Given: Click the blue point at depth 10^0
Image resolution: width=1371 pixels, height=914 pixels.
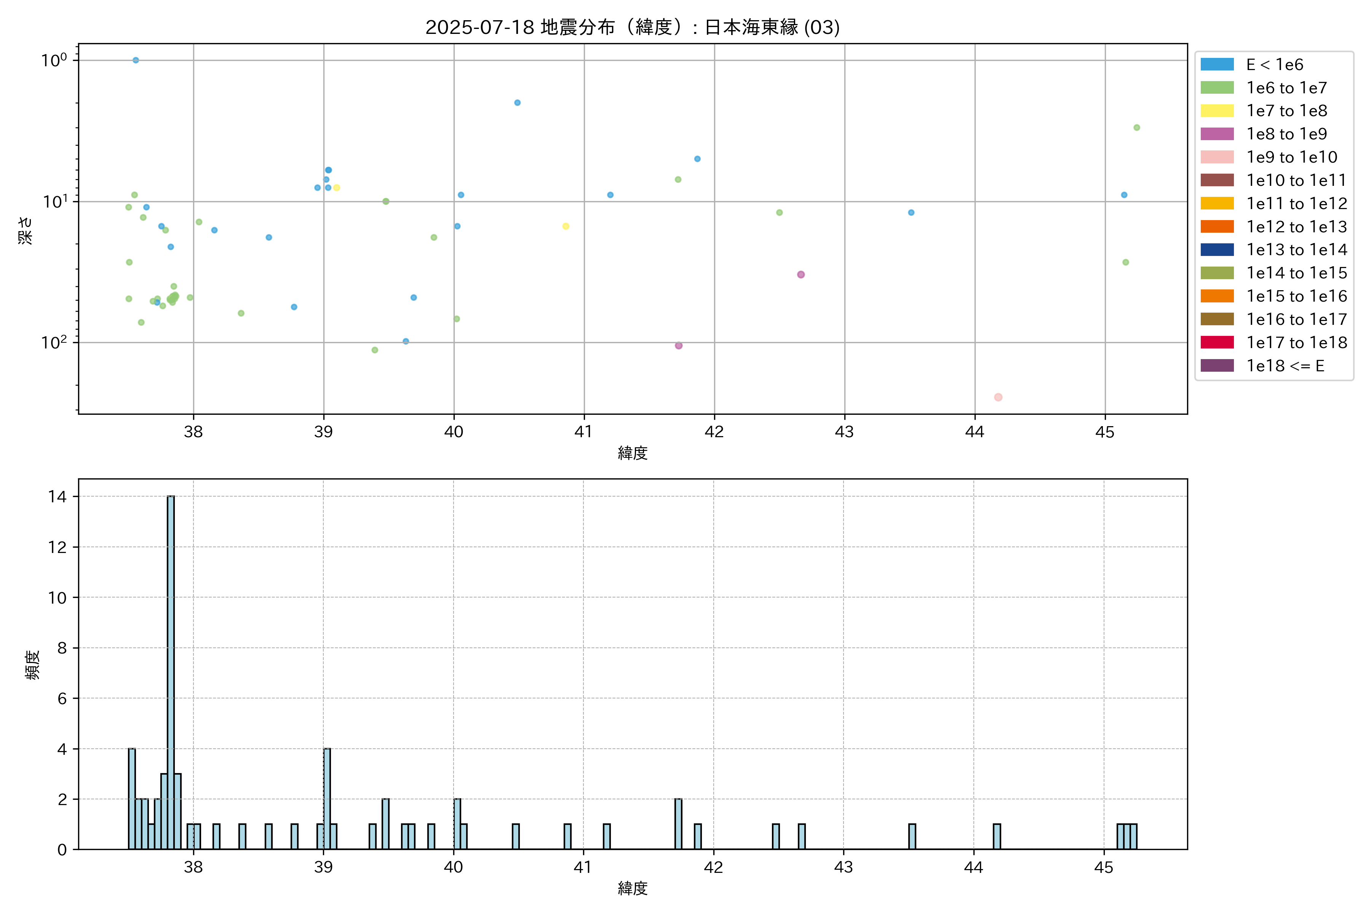Looking at the screenshot, I should click(x=136, y=60).
